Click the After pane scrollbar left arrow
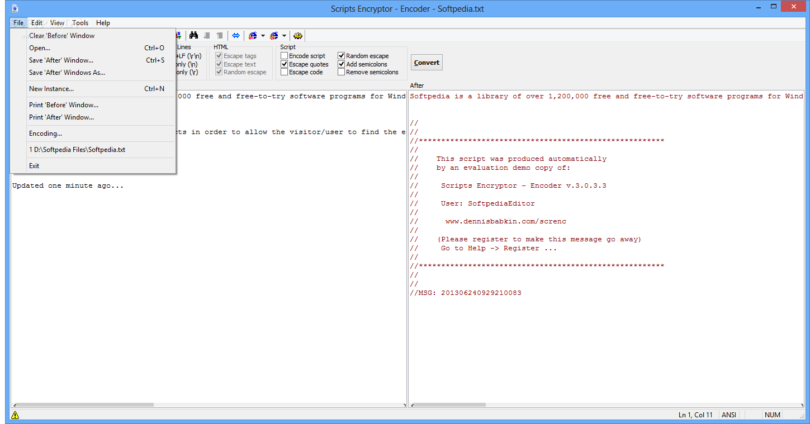Image resolution: width=810 pixels, height=424 pixels. tap(411, 404)
